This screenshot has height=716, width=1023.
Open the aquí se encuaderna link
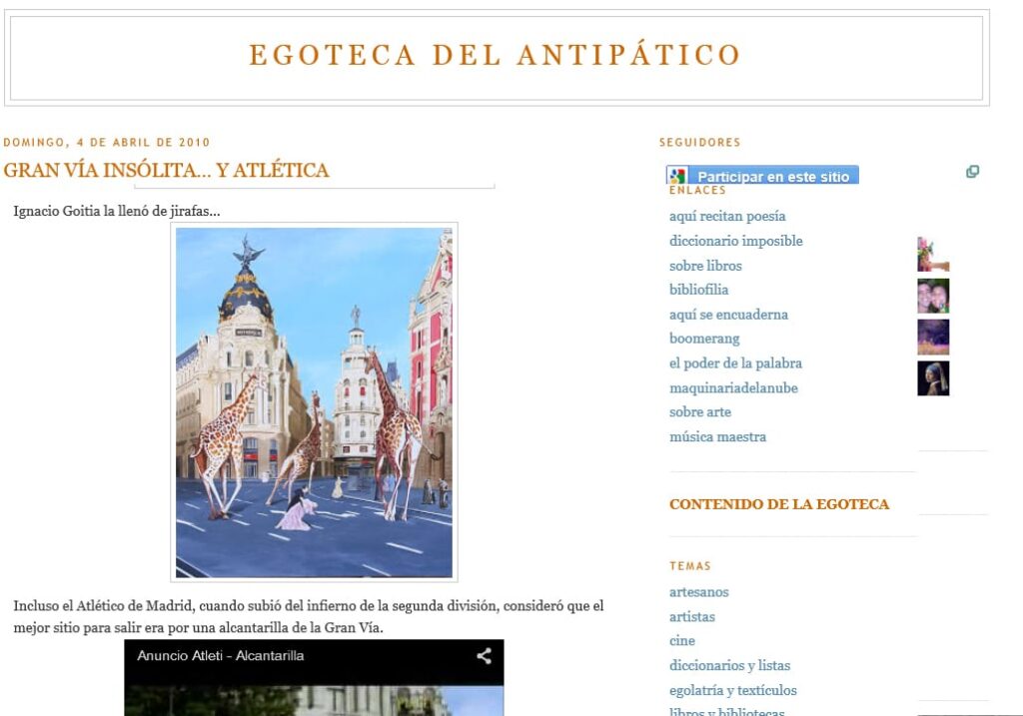pyautogui.click(x=728, y=315)
